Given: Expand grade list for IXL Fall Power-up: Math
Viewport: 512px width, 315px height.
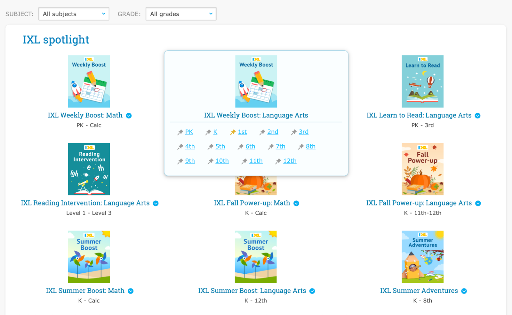Looking at the screenshot, I should 297,203.
